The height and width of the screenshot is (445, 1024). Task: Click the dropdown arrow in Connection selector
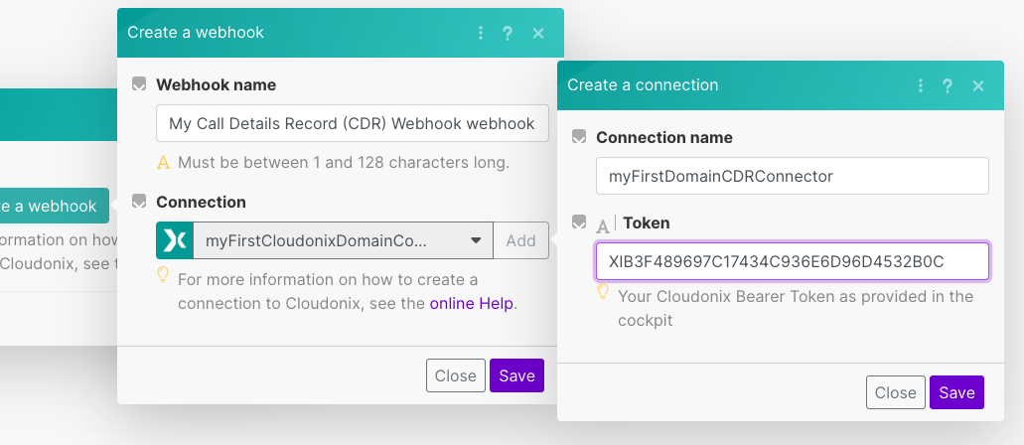[x=476, y=240]
